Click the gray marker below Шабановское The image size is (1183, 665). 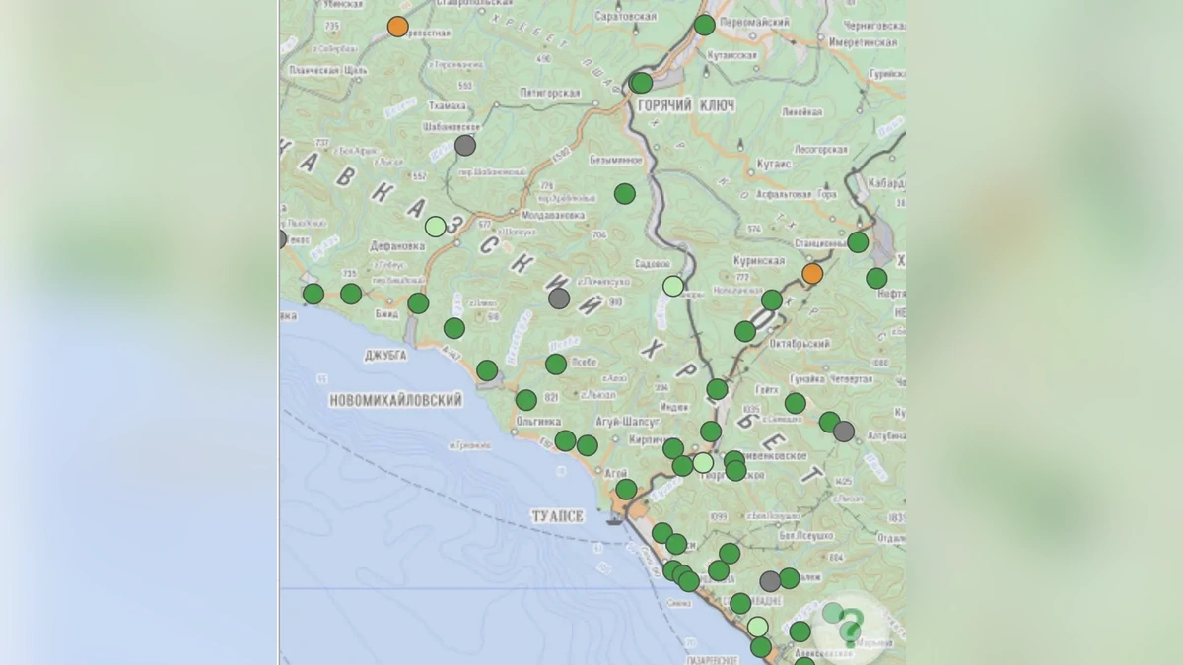[x=465, y=146]
